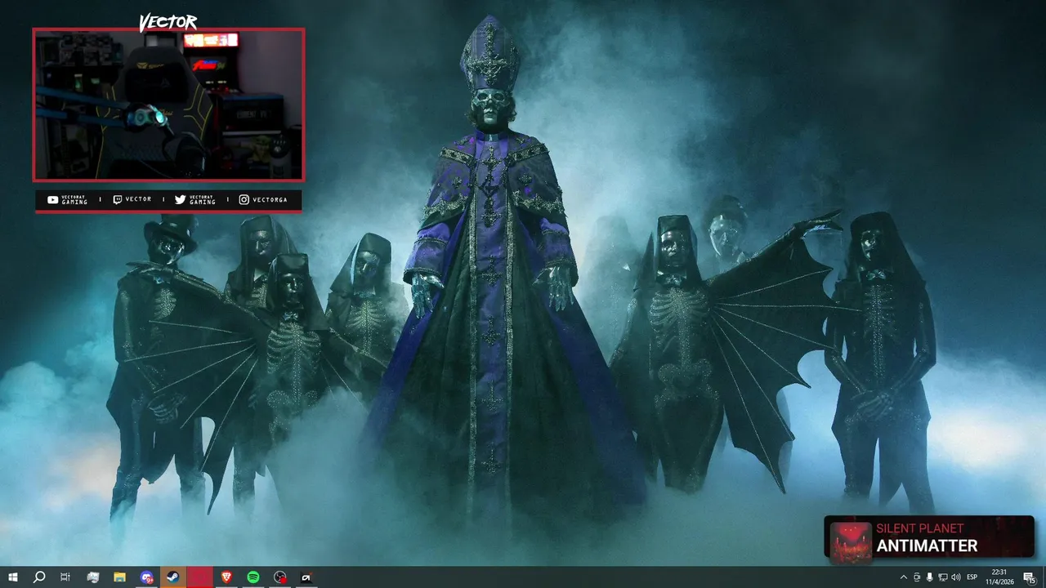Click the SILENT PLANET artist name

[919, 529]
